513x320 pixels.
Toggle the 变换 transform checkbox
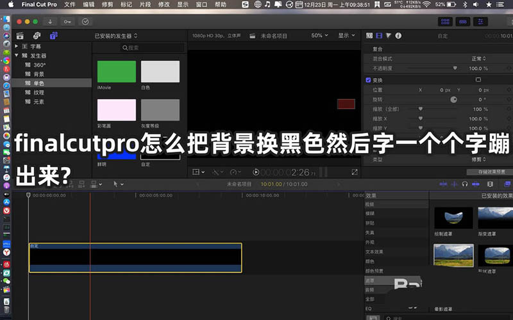pos(368,80)
